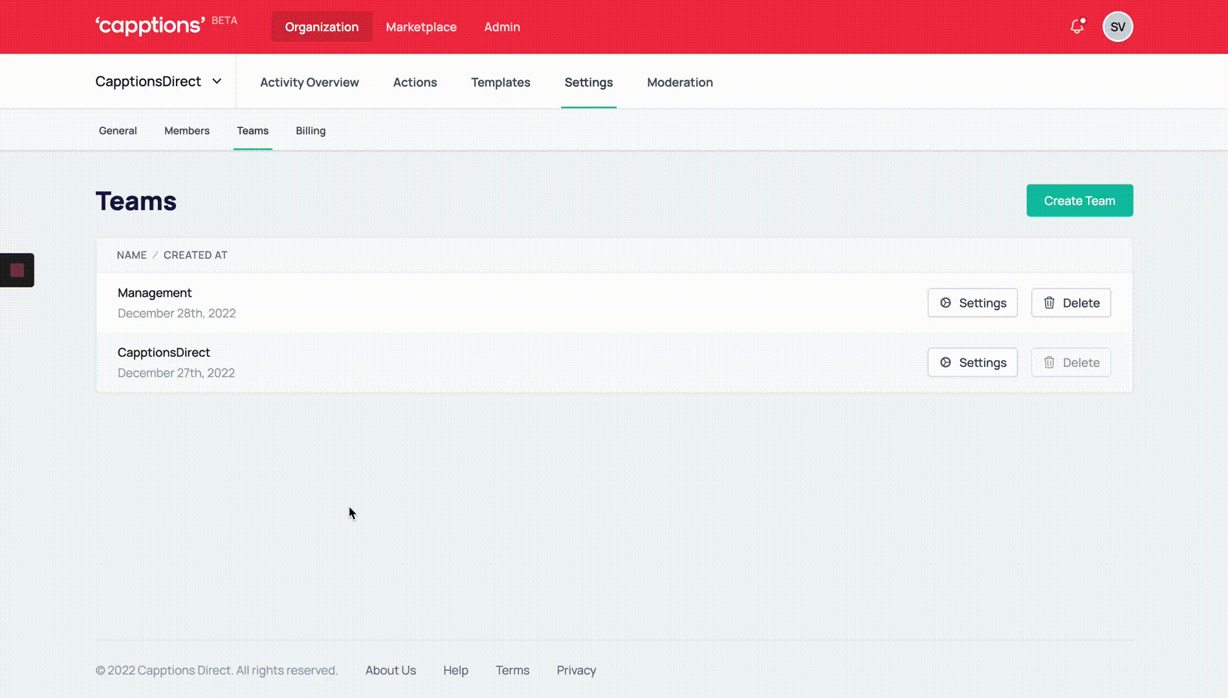This screenshot has width=1228, height=698.
Task: Click the Capptions logo
Action: (150, 25)
